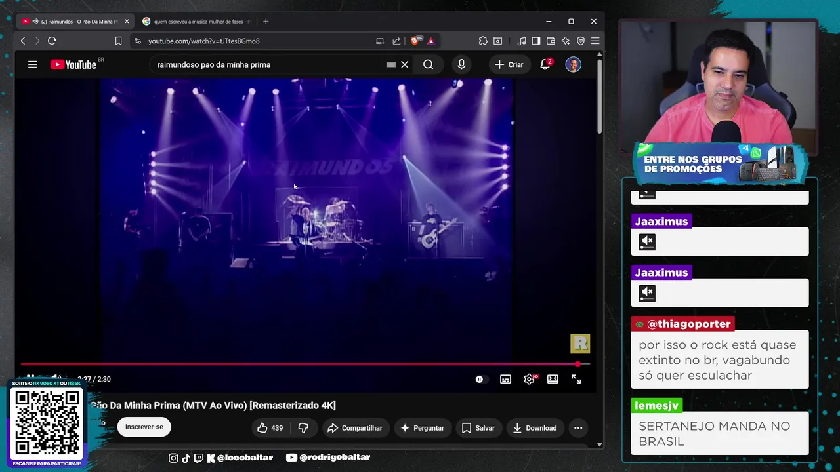Enter fullscreen in the video player

coord(576,379)
